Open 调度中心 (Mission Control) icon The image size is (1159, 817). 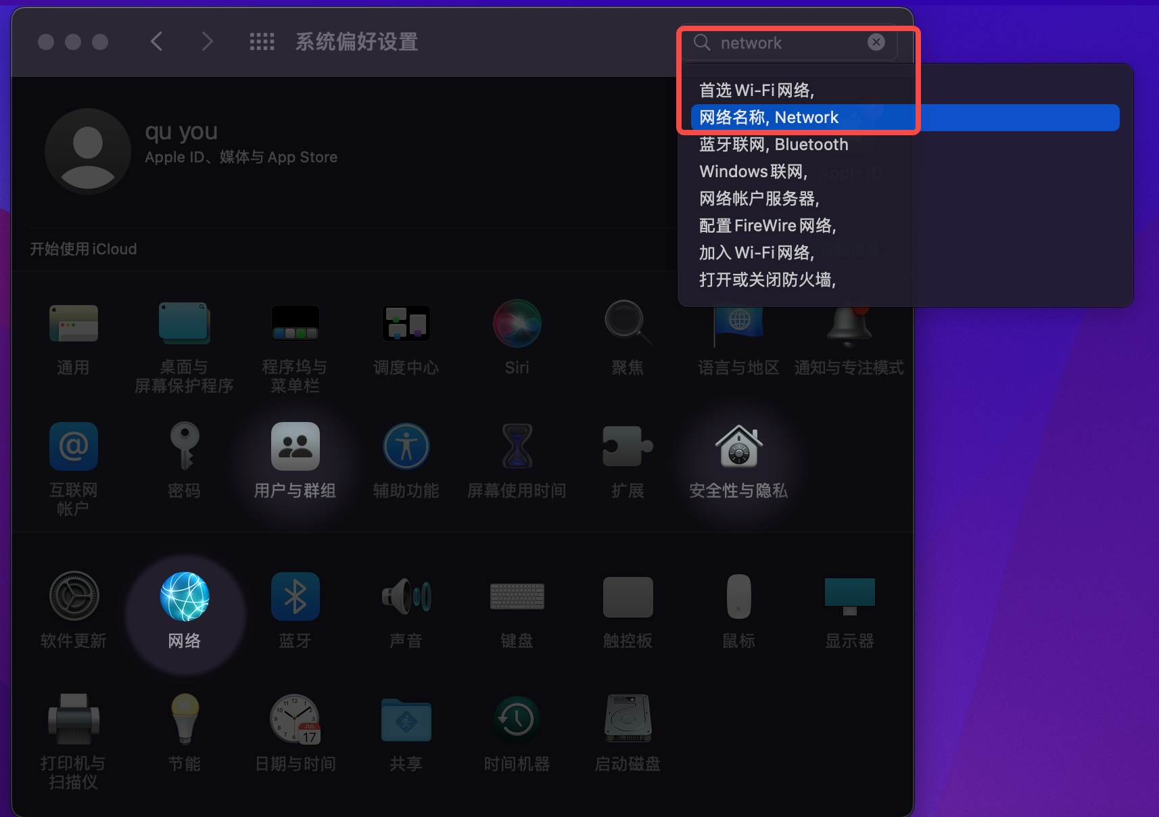coord(406,323)
